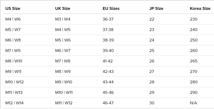Click JP size 30 cell
214x109 pixels.
[x=152, y=103]
